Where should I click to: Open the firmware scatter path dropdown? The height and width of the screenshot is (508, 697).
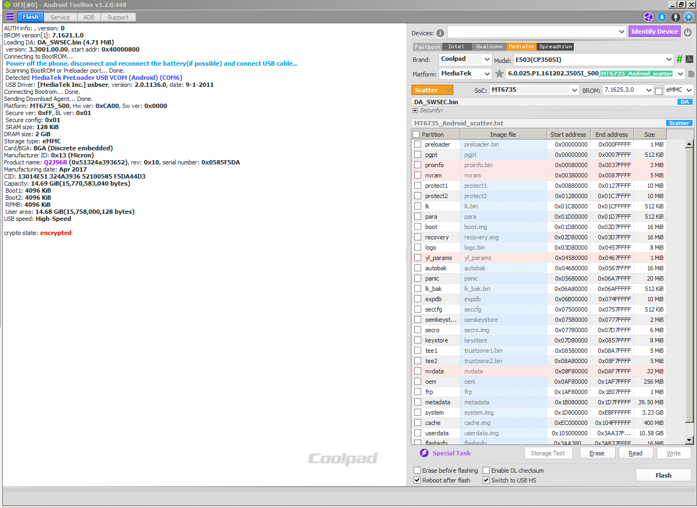click(595, 73)
